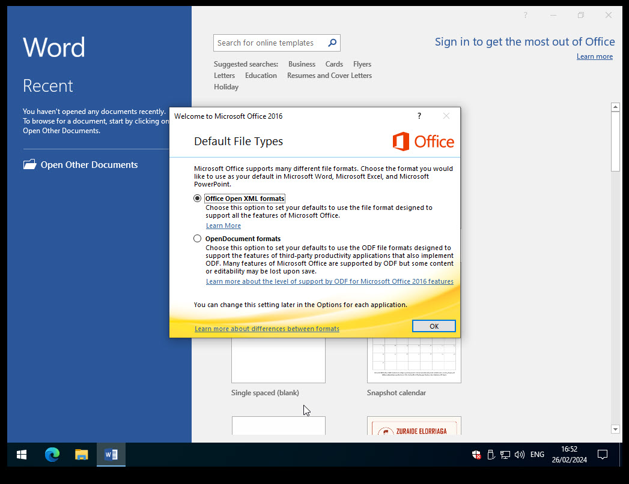Click the search magnifier icon for templates
The height and width of the screenshot is (484, 629).
[332, 43]
